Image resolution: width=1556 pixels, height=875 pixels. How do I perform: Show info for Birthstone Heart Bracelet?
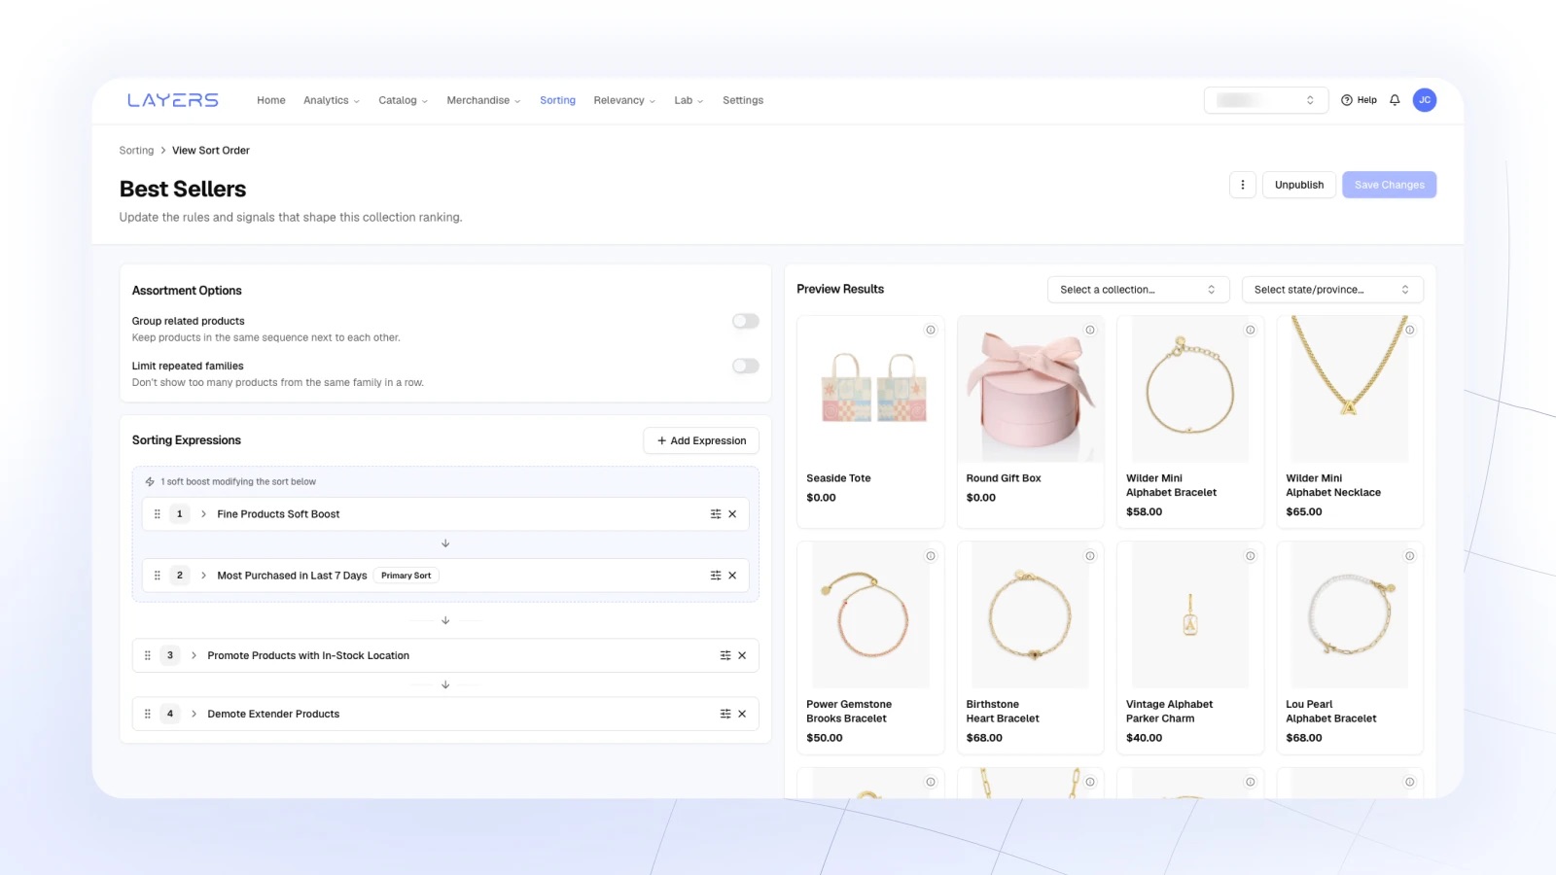click(1090, 556)
